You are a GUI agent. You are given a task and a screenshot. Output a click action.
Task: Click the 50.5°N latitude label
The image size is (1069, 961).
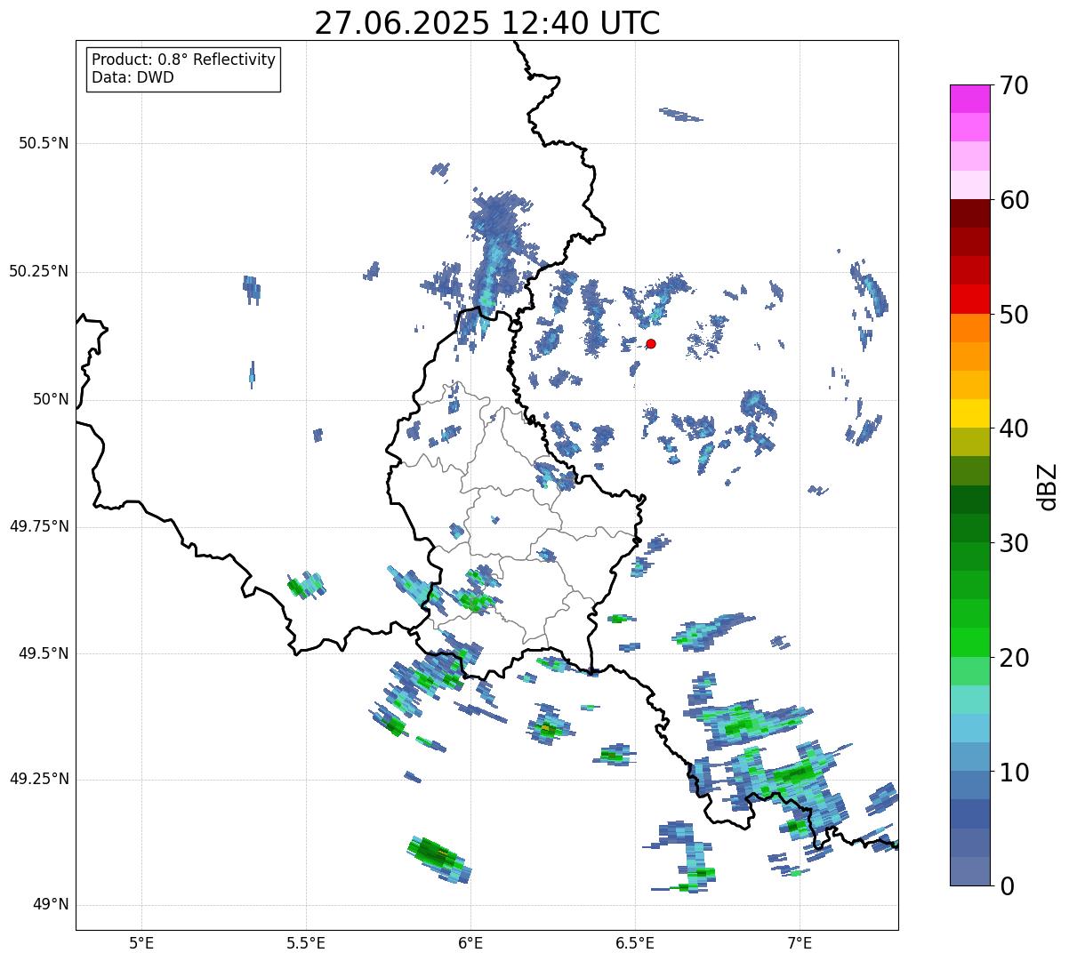pos(44,143)
